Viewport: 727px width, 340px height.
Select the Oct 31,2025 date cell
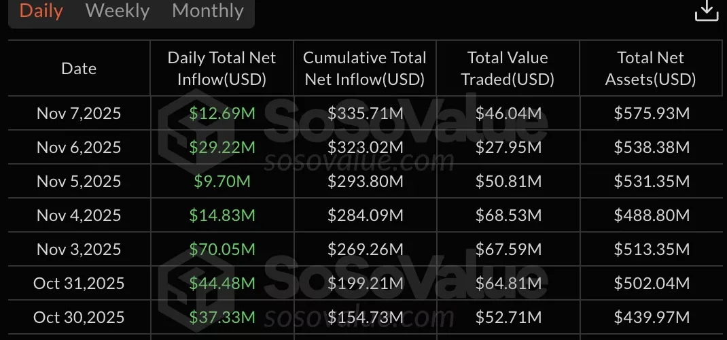77,283
